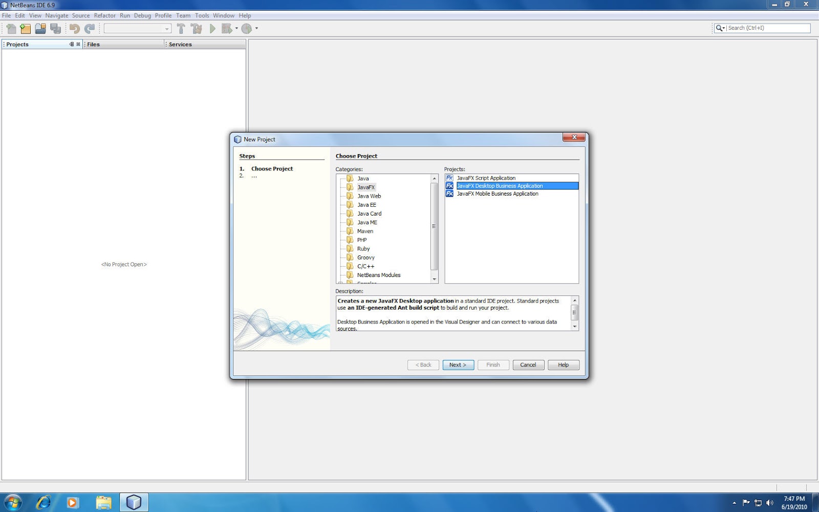Select the JavaFX Mobile Business Application icon
The width and height of the screenshot is (819, 512).
(449, 194)
